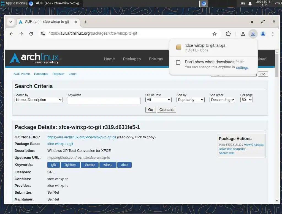This screenshot has width=282, height=214.
Task: Close the browser downloads toolbar icon popup
Action: pos(253,34)
